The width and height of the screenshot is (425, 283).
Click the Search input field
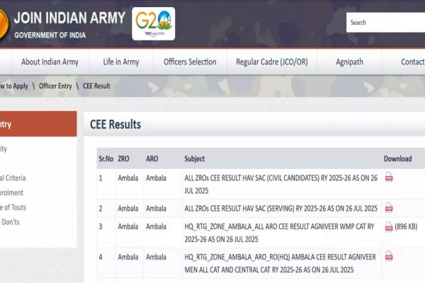coord(386,23)
